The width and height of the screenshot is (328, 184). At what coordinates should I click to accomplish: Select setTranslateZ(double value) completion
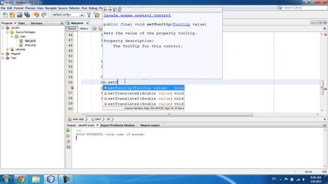pyautogui.click(x=143, y=104)
